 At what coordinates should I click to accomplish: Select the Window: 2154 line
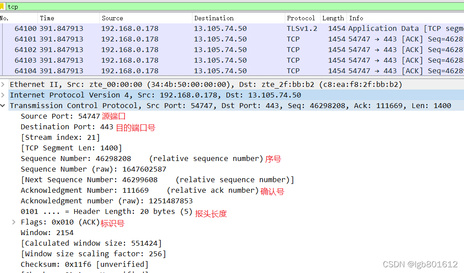tap(47, 233)
